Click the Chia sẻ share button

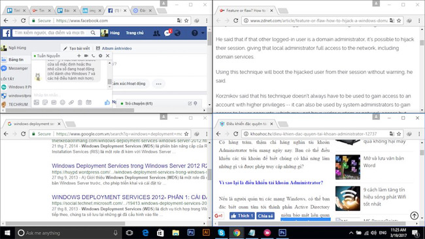[x=265, y=216]
